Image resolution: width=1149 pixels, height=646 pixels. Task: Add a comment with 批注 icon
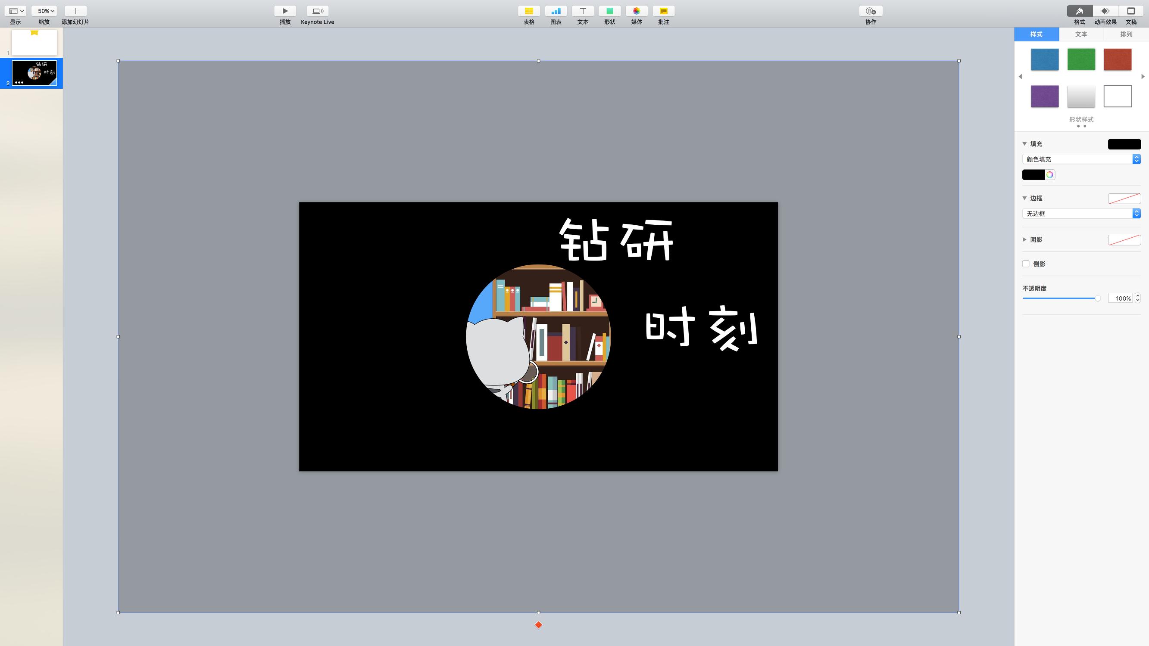(663, 11)
